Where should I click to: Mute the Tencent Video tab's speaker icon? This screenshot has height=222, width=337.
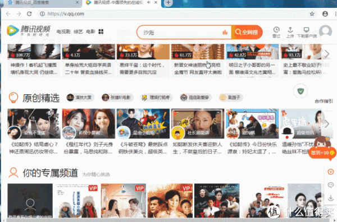coord(149,2)
